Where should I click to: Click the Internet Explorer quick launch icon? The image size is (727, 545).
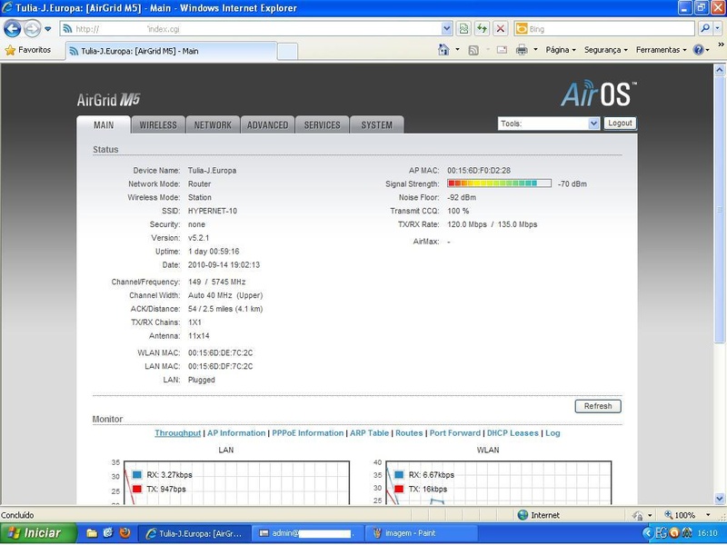pyautogui.click(x=108, y=533)
